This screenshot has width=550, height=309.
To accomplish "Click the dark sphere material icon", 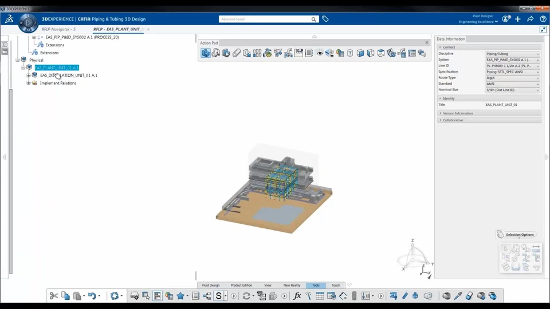I will [x=446, y=296].
